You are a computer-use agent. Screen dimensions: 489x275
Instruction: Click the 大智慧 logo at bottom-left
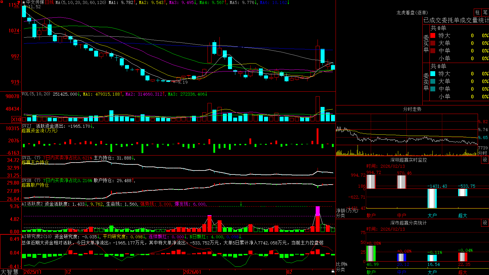(9, 272)
